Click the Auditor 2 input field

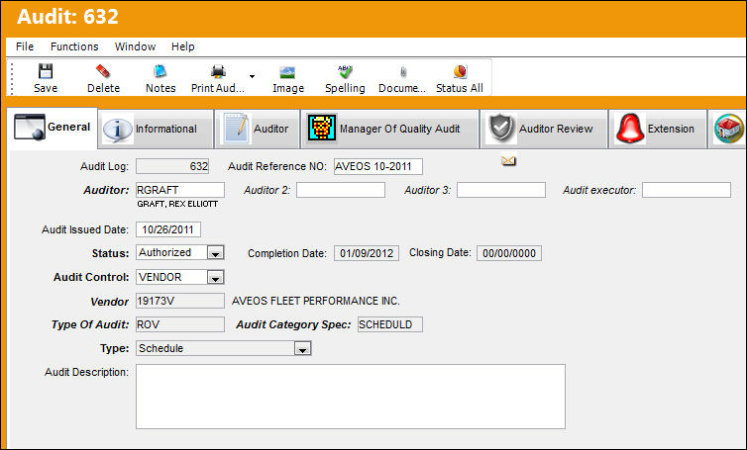341,190
